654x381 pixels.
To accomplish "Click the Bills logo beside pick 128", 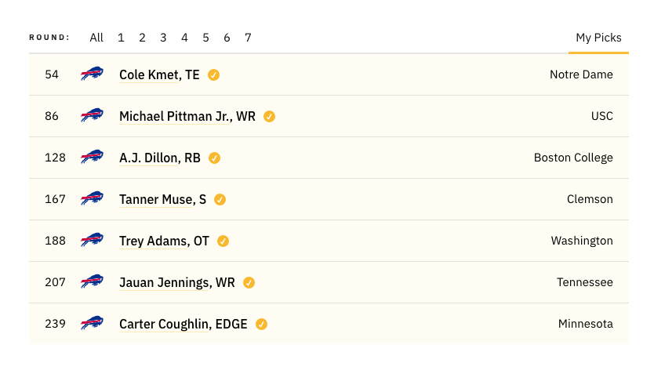I will coord(92,157).
